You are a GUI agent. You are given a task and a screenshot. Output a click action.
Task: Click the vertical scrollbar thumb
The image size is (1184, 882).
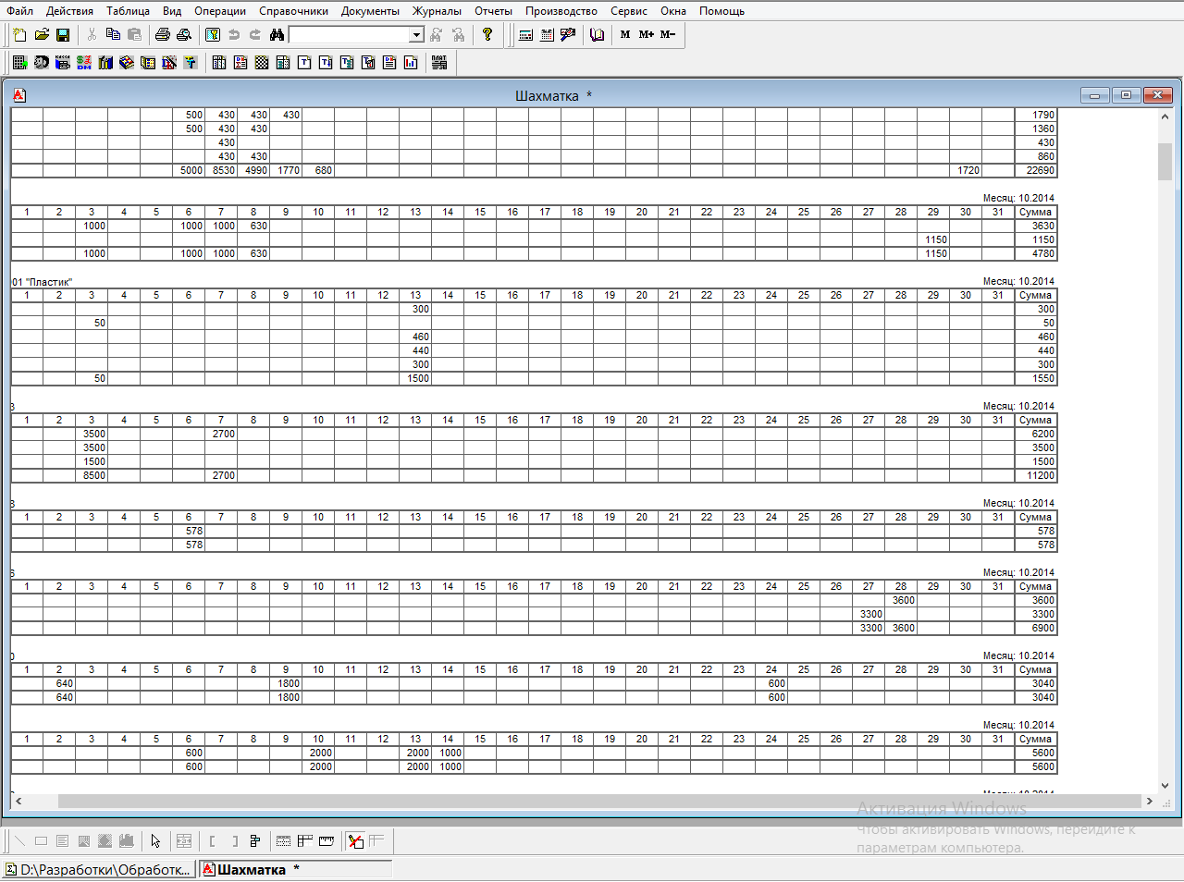tap(1165, 162)
